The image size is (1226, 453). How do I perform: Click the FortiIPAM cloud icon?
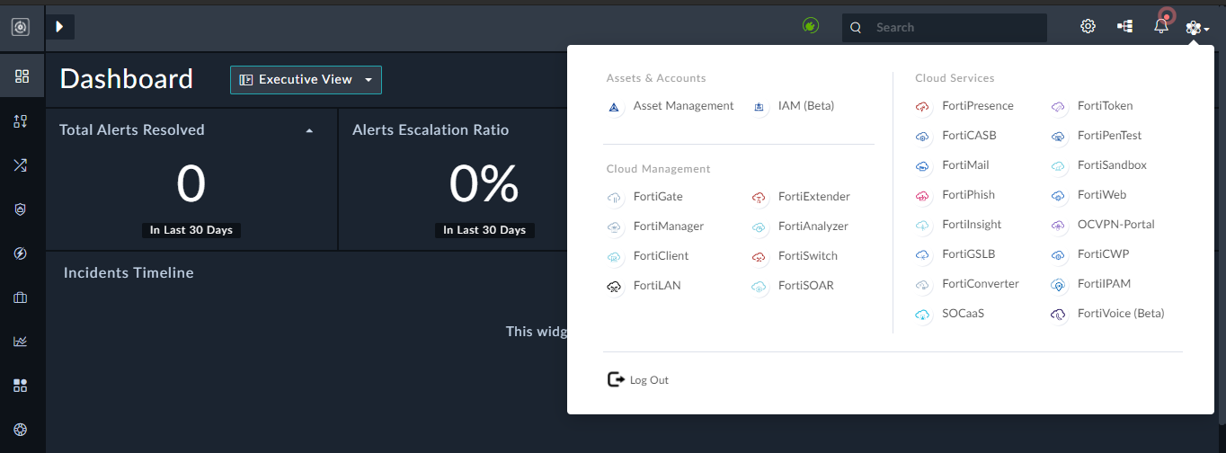click(x=1058, y=285)
